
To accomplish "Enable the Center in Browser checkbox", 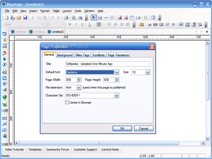I will coord(67,103).
